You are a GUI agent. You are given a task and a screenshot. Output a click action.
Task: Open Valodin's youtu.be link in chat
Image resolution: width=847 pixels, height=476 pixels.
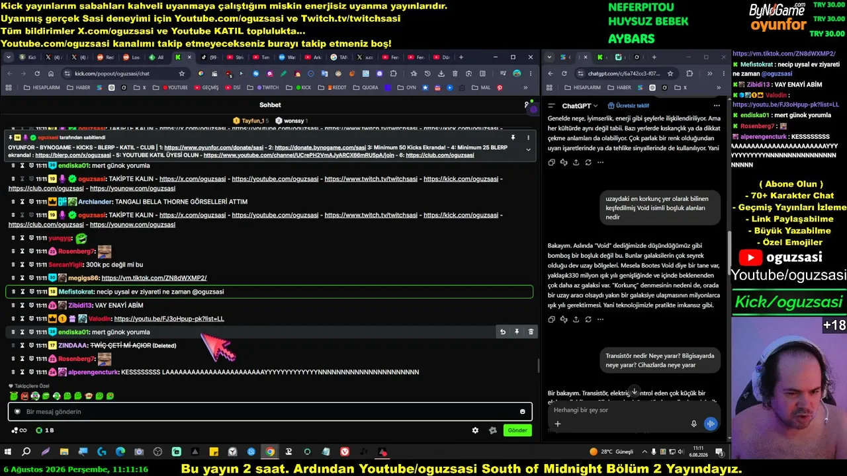coord(169,319)
